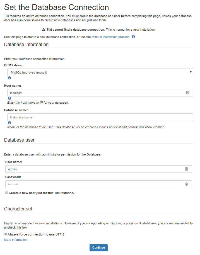Focus the Database name text field

click(100, 117)
